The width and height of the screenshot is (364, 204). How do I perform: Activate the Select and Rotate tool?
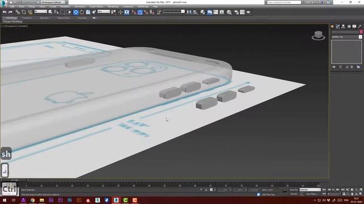pos(82,12)
